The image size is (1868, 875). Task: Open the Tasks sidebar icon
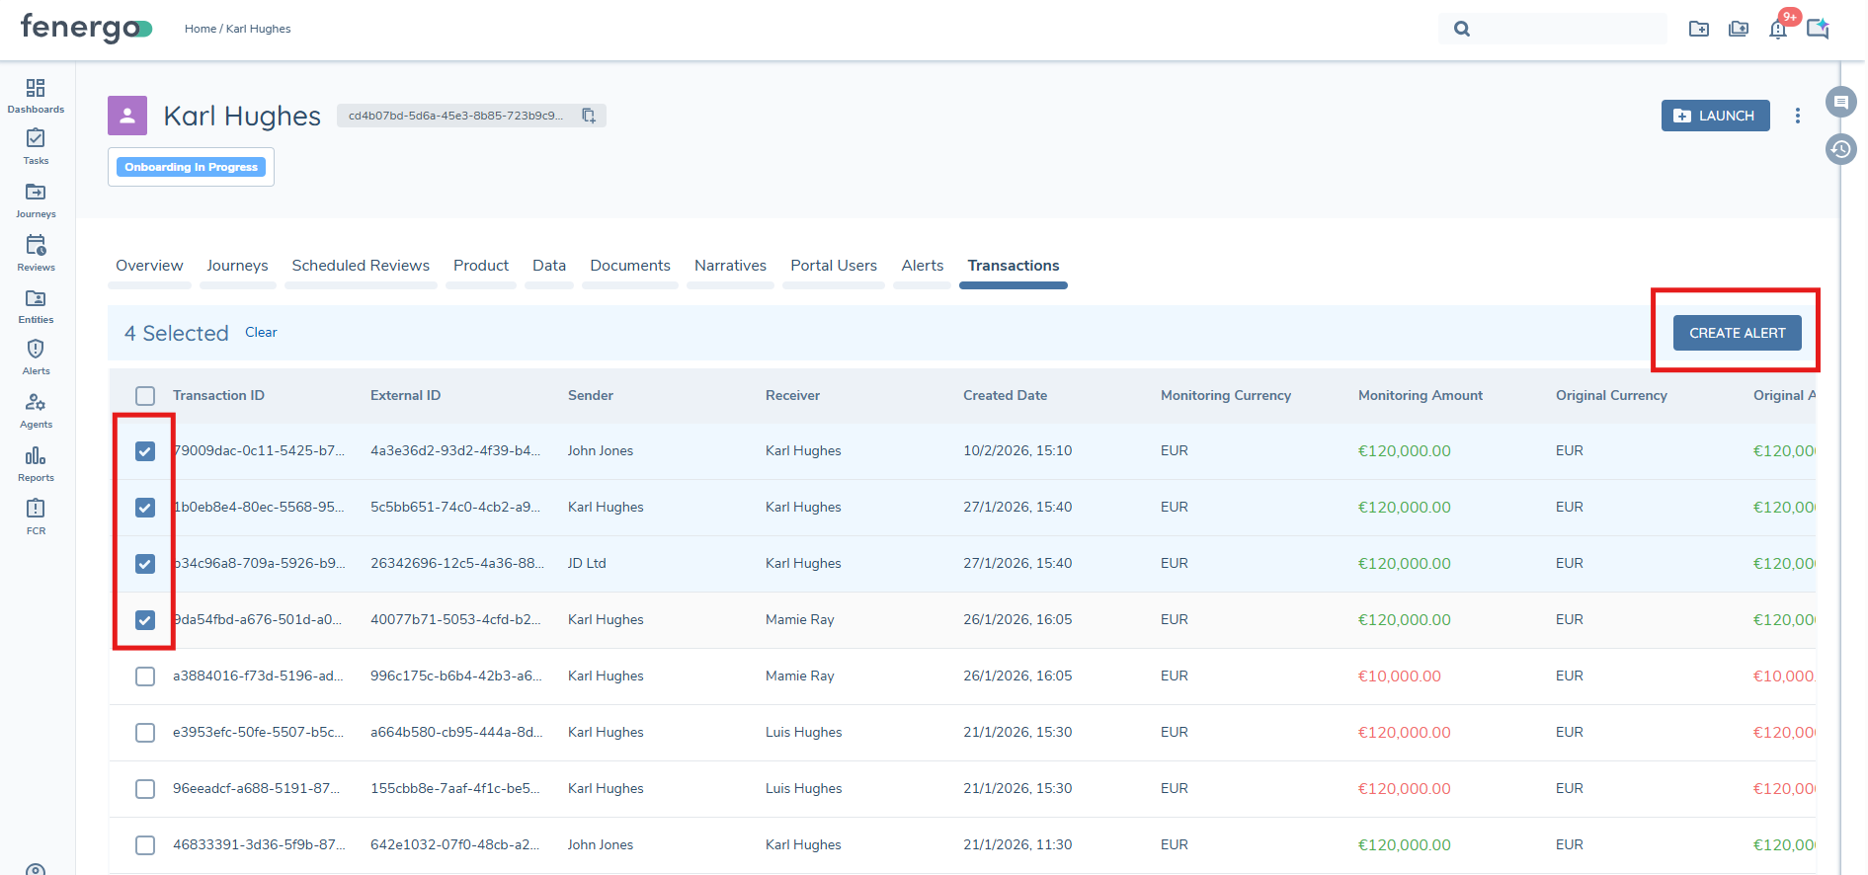[36, 146]
